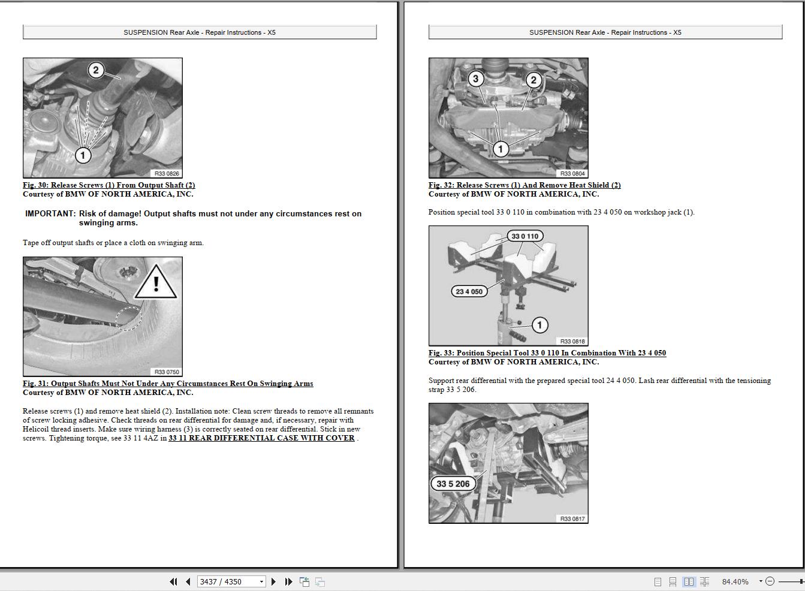Click the previous page arrow

(x=188, y=581)
